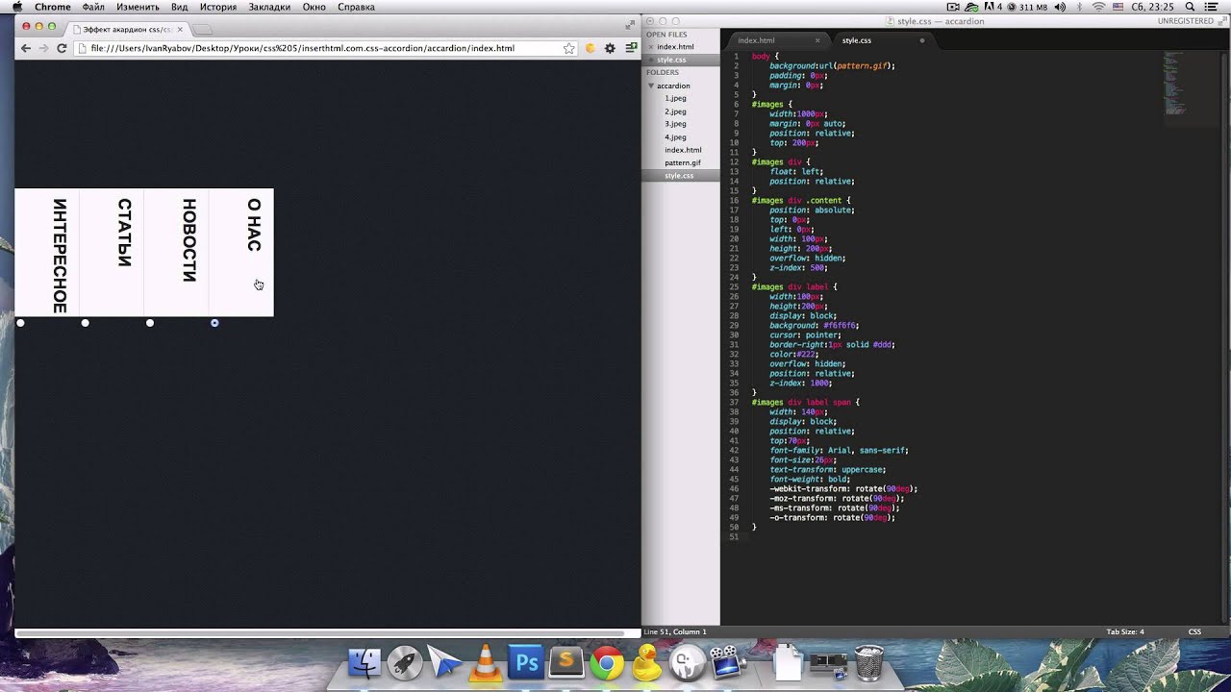Select radio button under СТАТЬИ
The width and height of the screenshot is (1231, 692).
[x=85, y=323]
